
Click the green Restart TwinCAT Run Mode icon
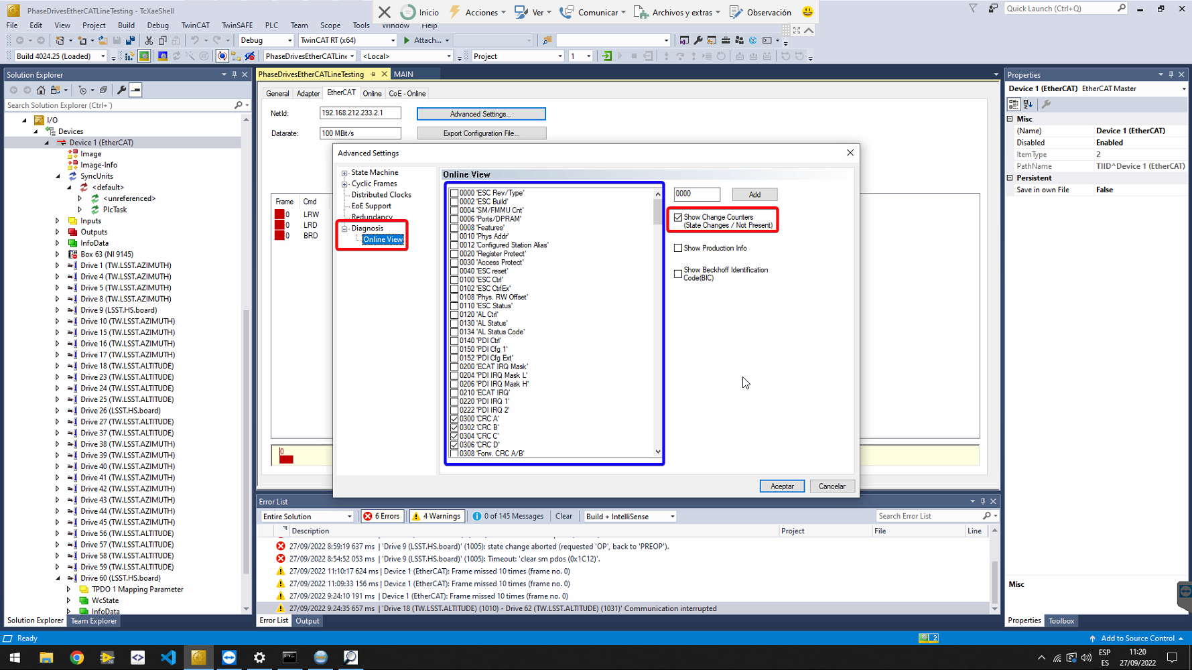[x=144, y=56]
